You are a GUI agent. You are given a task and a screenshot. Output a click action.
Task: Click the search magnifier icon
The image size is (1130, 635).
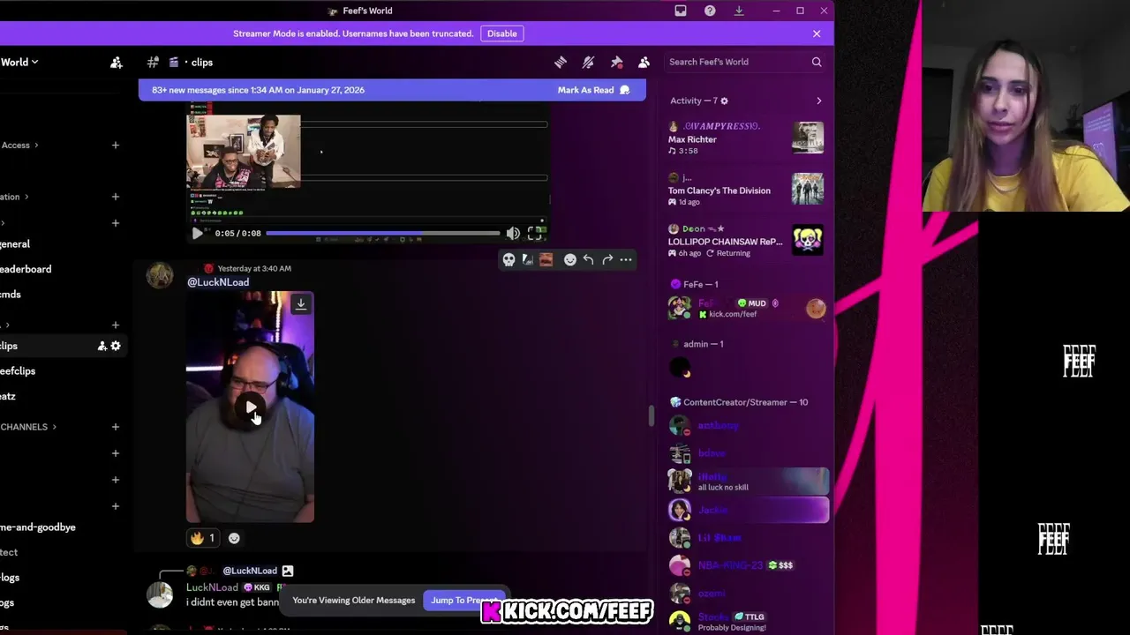click(817, 62)
